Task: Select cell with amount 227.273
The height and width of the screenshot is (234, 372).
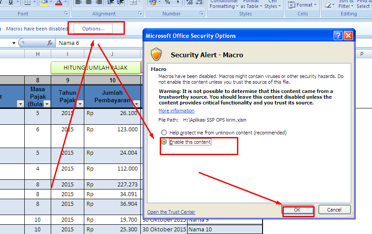Action: tap(113, 184)
